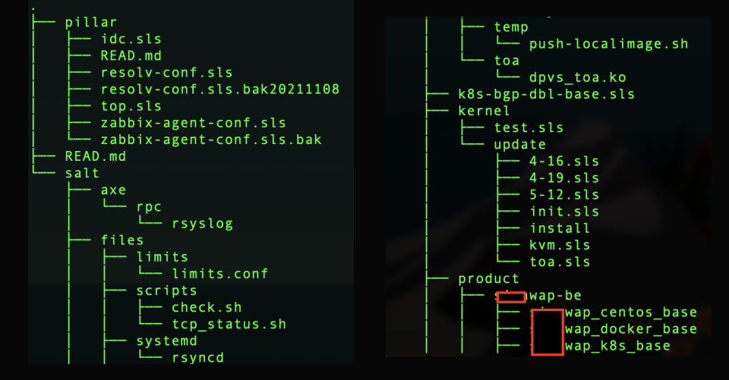
Task: Select rsyslog under the rpc folder
Action: (x=203, y=224)
